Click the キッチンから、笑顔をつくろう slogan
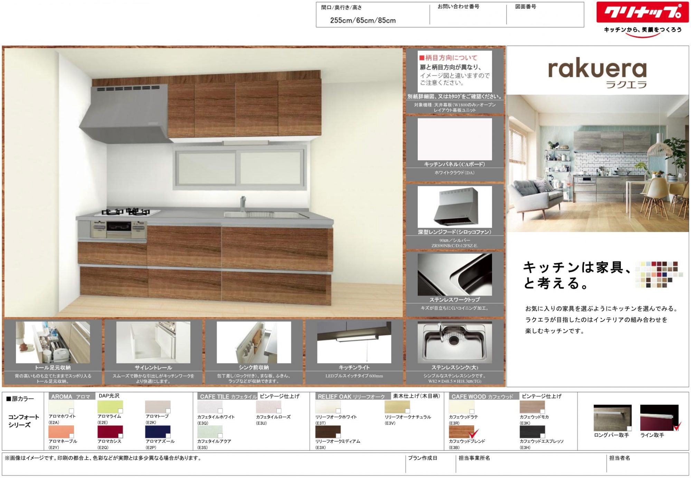This screenshot has height=478, width=691. click(643, 30)
